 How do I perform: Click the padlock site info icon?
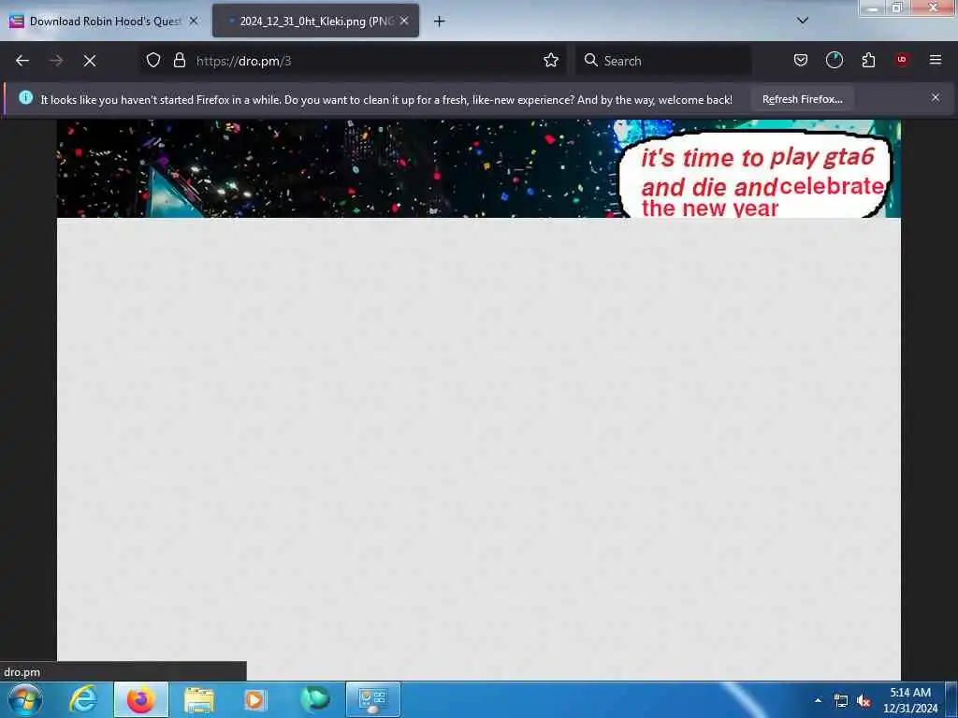[x=179, y=61]
